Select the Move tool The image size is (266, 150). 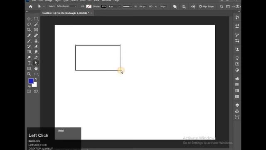tap(29, 19)
